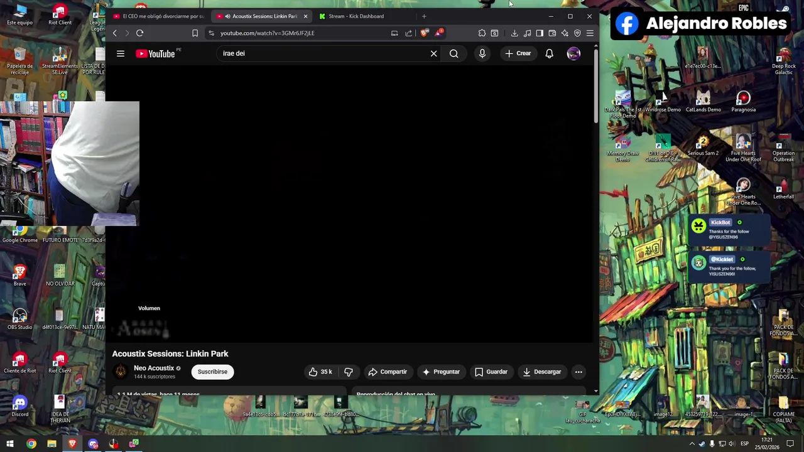Start voice search with the microphone icon
Screen dimensions: 804x452
[482, 53]
